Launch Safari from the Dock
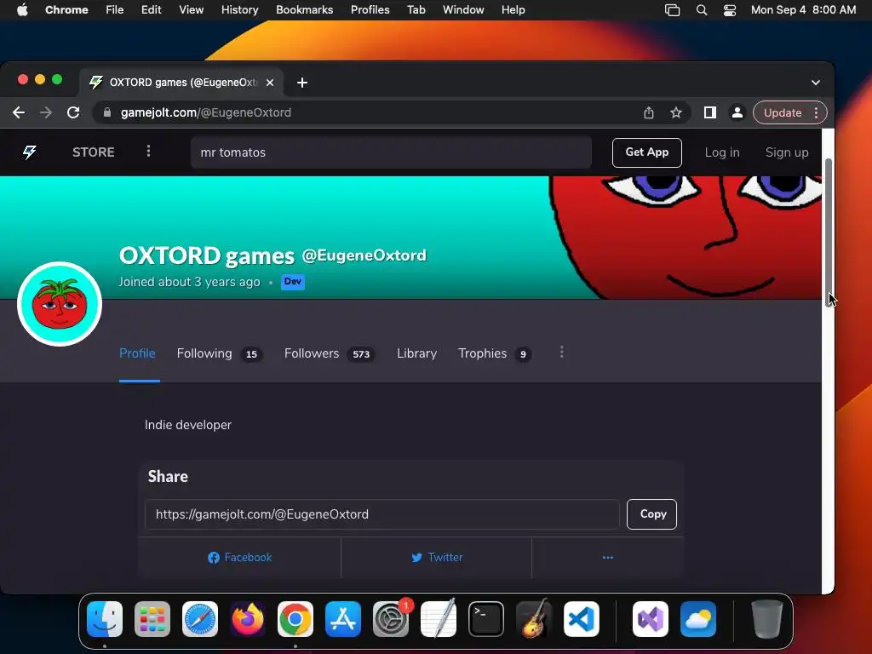The height and width of the screenshot is (654, 872). (200, 619)
